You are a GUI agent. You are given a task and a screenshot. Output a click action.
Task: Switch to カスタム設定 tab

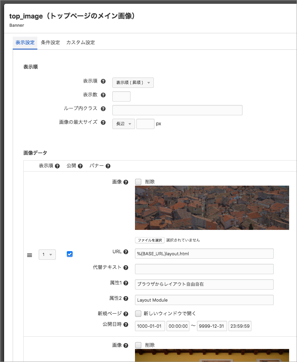81,43
